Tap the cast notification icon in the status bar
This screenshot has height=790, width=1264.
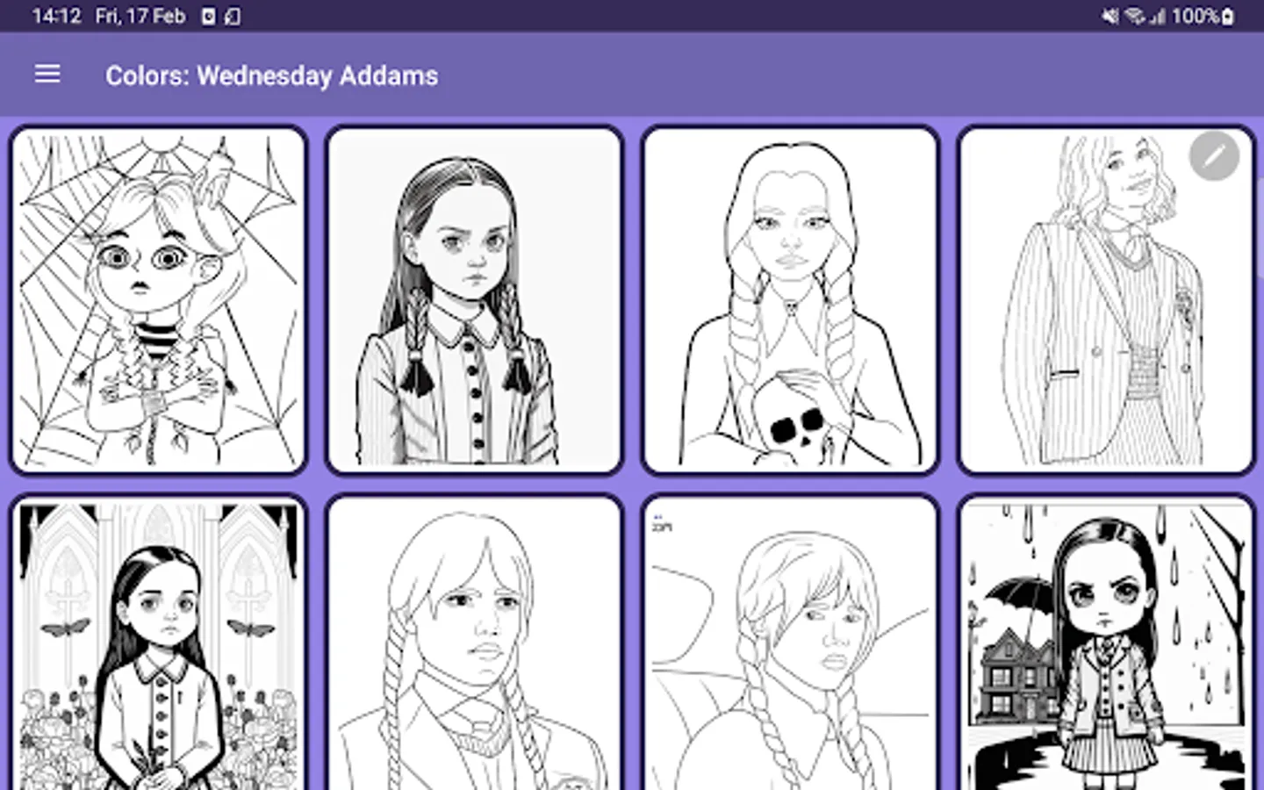(x=233, y=16)
